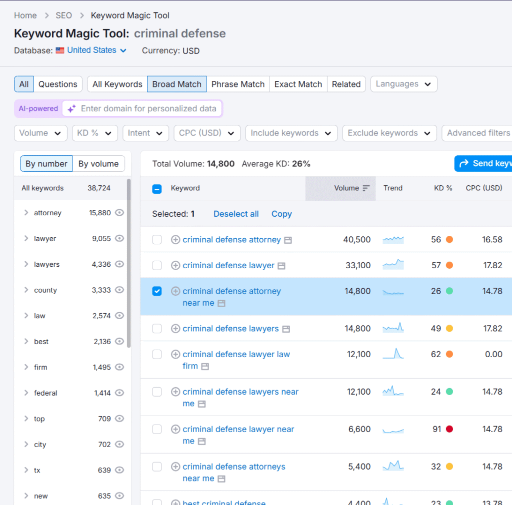
Task: Toggle eye icon for attorney group
Action: pos(119,213)
